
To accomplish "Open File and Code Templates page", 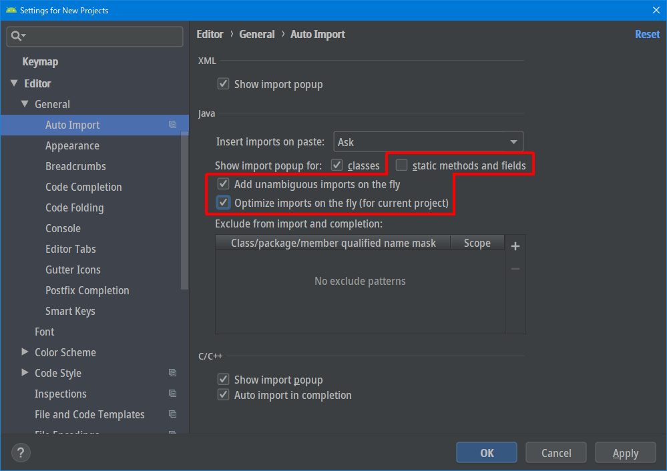I will [x=89, y=414].
